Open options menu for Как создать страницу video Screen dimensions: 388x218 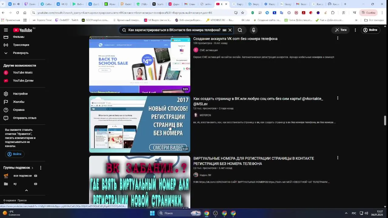338,98
